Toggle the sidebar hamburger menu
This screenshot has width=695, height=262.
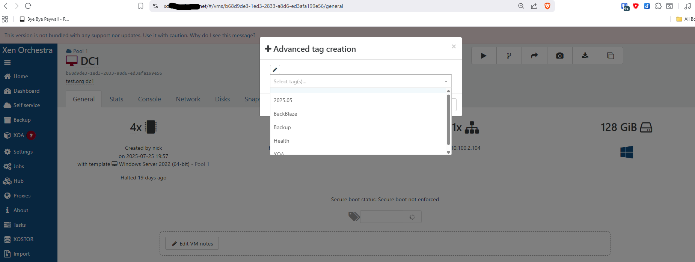coord(8,63)
